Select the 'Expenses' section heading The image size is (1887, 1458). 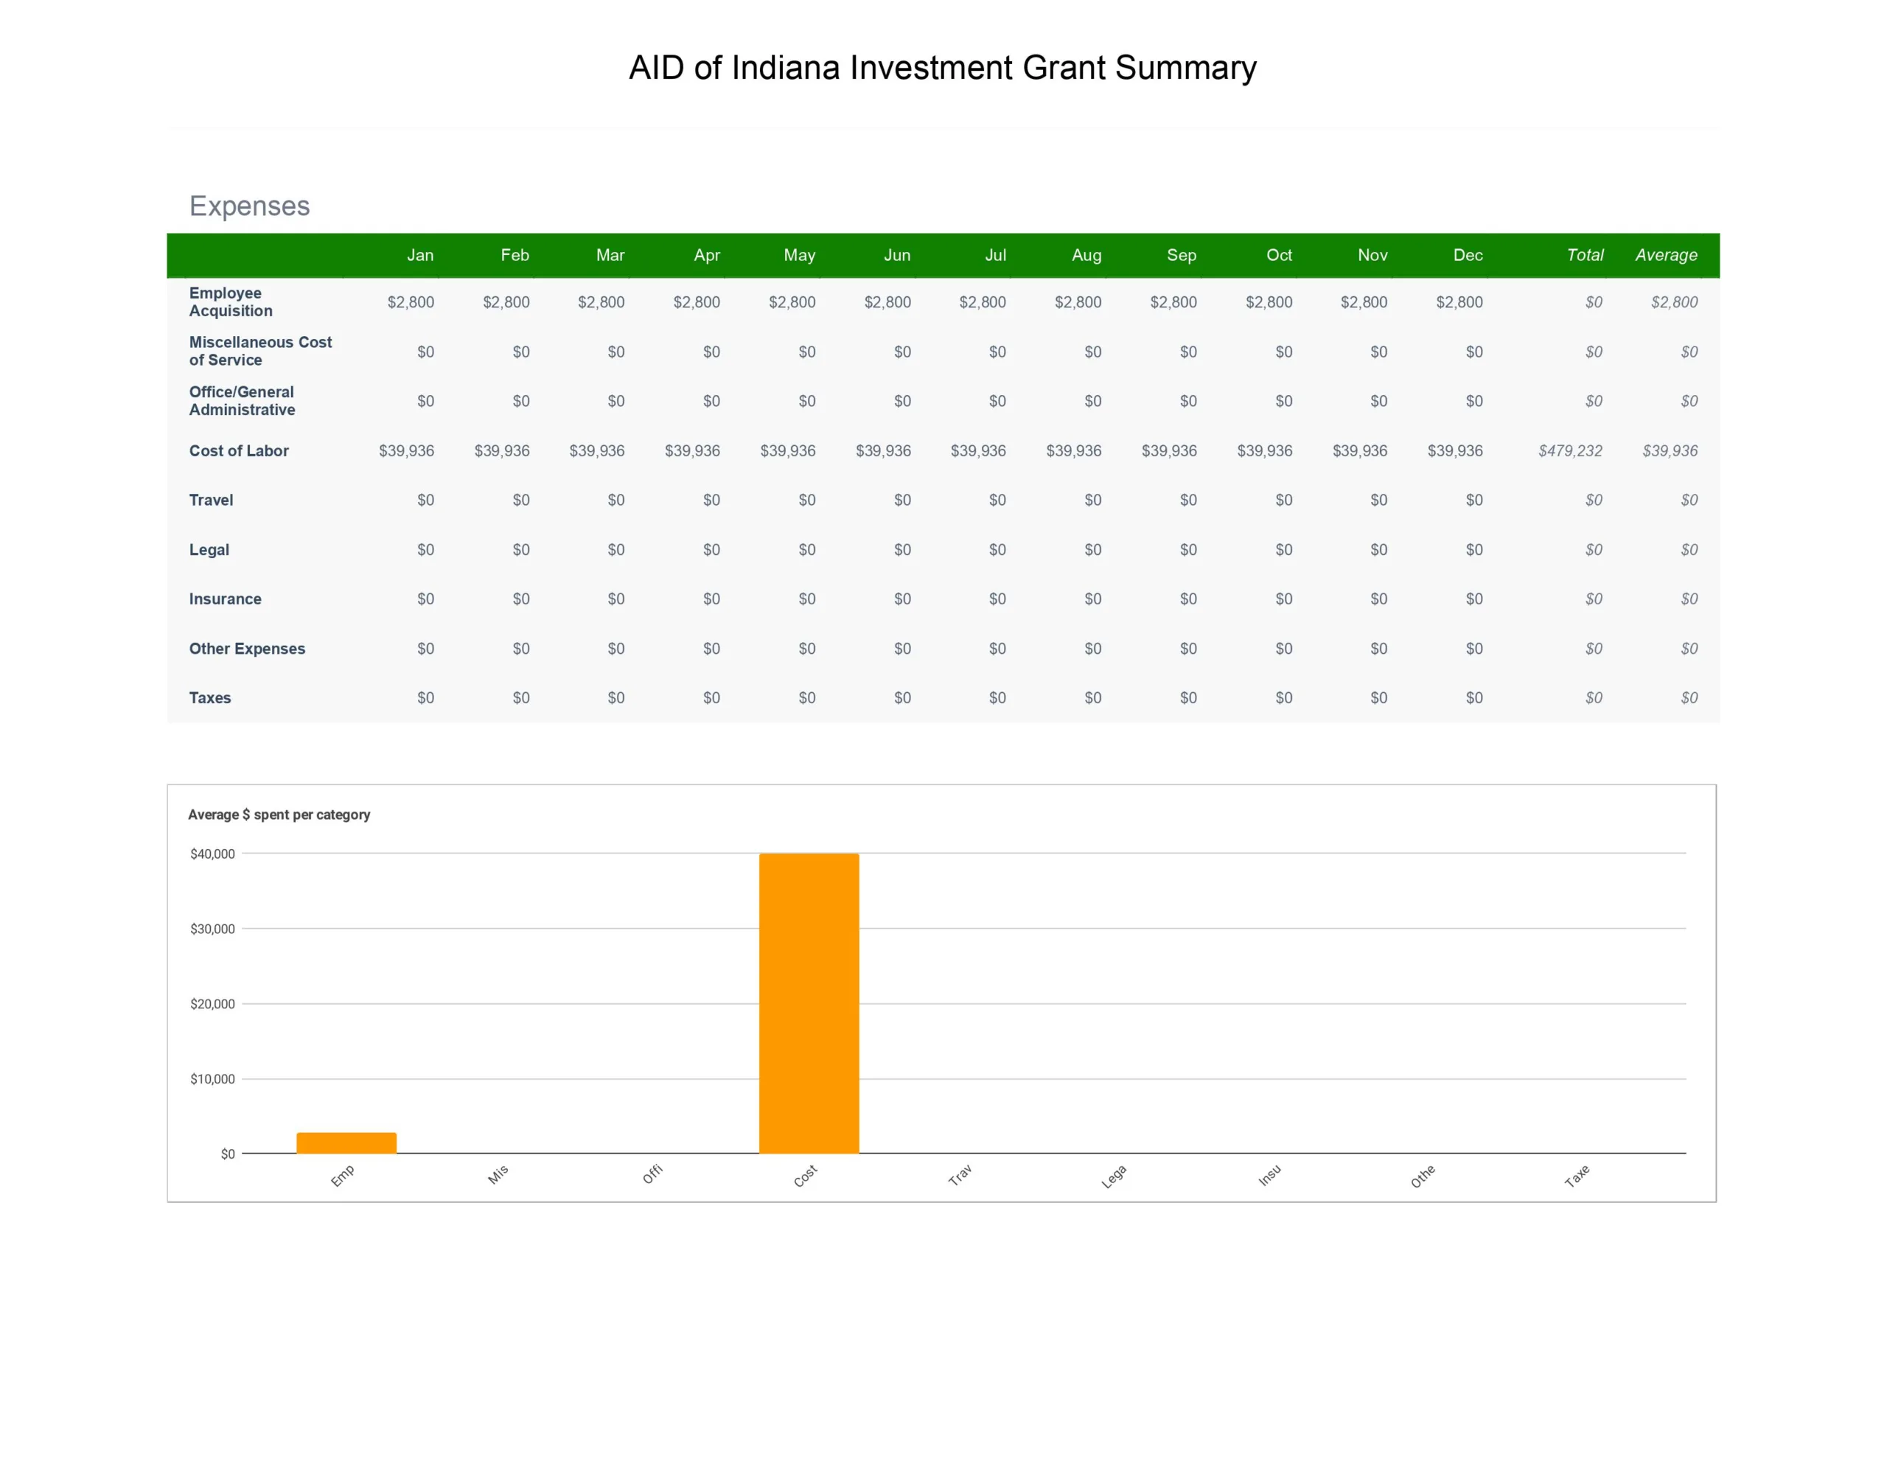[x=250, y=206]
